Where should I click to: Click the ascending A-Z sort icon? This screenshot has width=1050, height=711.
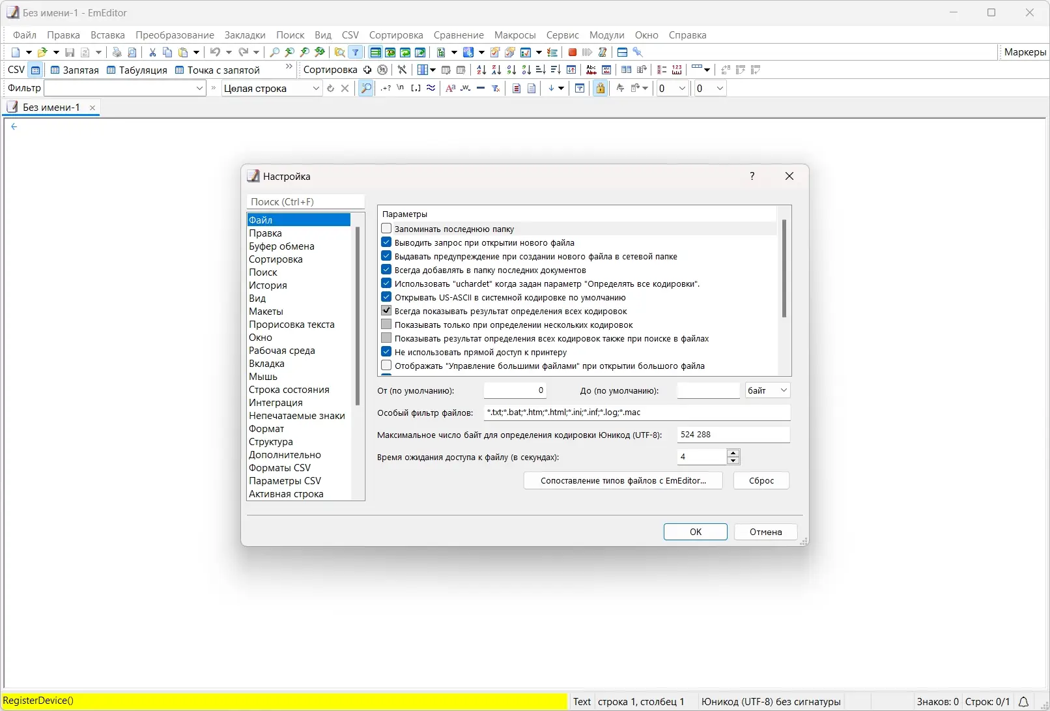[481, 70]
